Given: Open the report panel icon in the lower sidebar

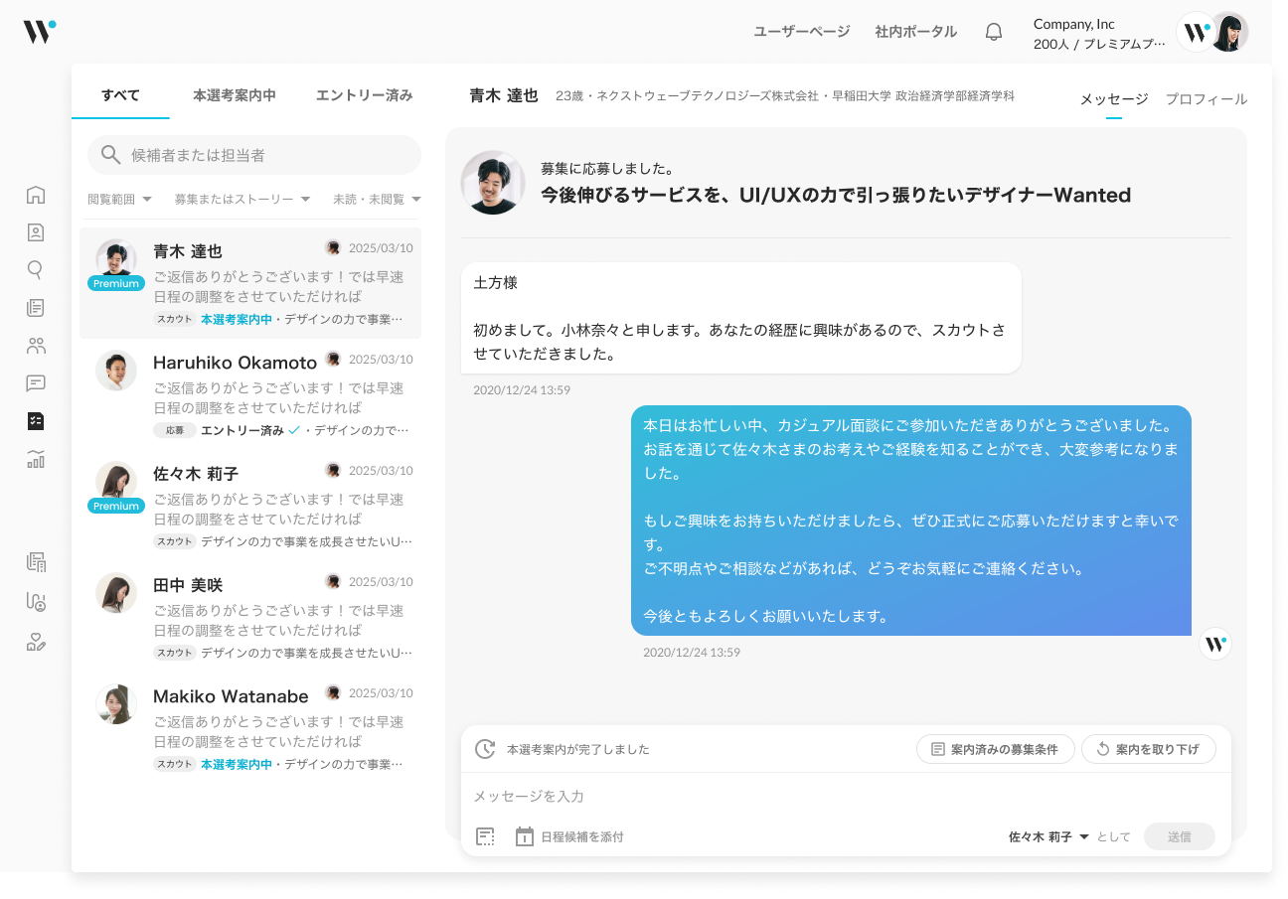Looking at the screenshot, I should (x=36, y=561).
